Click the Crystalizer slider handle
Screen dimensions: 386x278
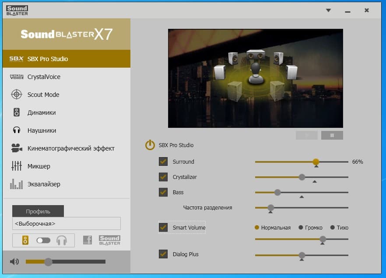click(x=302, y=177)
